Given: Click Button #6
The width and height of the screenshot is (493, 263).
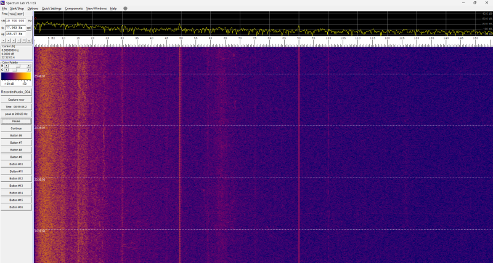Looking at the screenshot, I should click(x=16, y=135).
